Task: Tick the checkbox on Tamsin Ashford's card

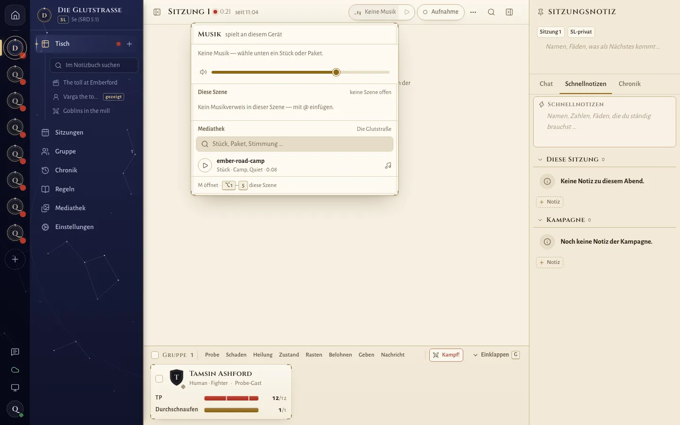Action: pyautogui.click(x=159, y=379)
